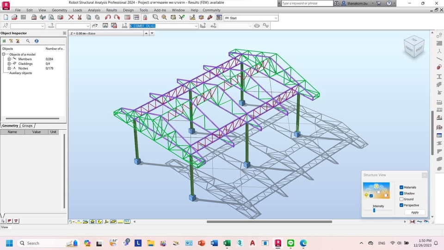Click the Scissors cut icon
Image resolution: width=444 pixels, height=250 pixels.
click(80, 18)
